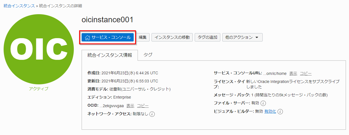
Task: Select the 統合インスタンス情報 tab
Action: pos(110,55)
